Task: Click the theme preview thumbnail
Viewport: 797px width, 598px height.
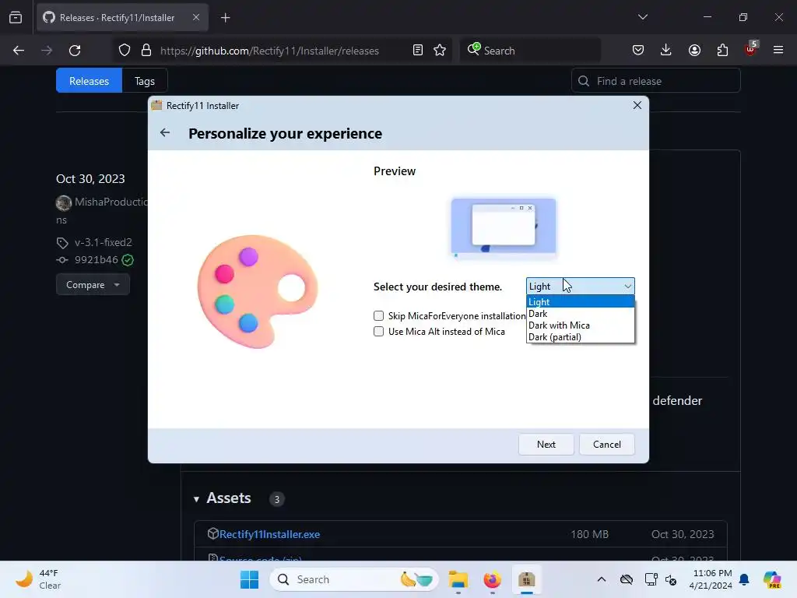Action: (504, 228)
